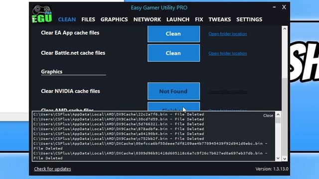Click the DXCache 0309d96b9141 log entry
This screenshot has width=319, height=179.
(151, 156)
